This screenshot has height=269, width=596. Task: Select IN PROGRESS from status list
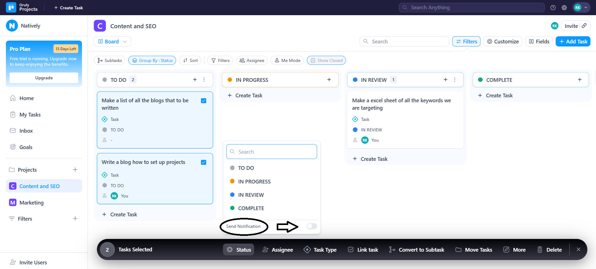254,182
